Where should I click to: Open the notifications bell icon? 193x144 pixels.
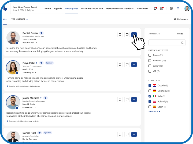[x=178, y=9]
